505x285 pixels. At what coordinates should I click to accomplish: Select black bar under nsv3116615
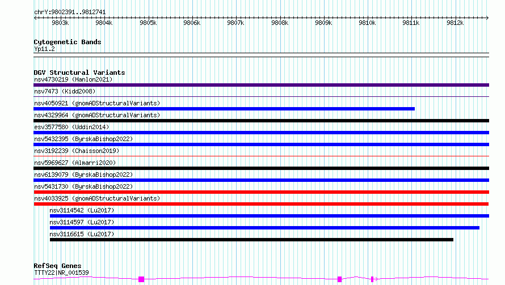[x=251, y=240]
